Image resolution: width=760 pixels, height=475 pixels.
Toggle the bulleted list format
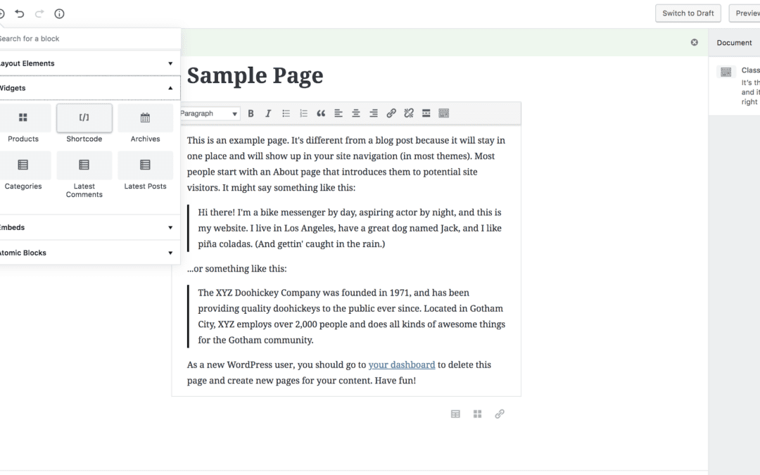tap(286, 113)
